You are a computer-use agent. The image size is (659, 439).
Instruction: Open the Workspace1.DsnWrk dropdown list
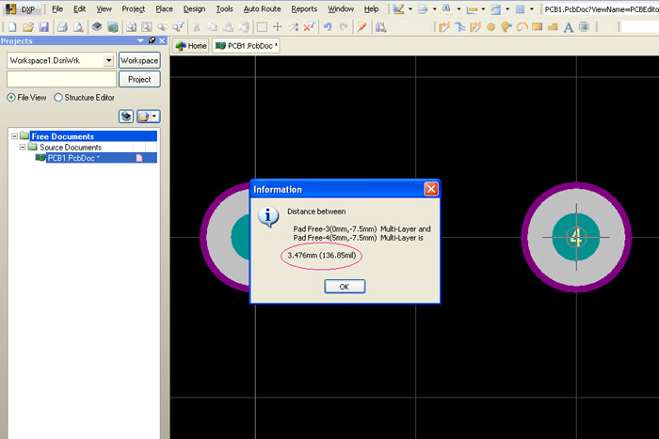[108, 60]
